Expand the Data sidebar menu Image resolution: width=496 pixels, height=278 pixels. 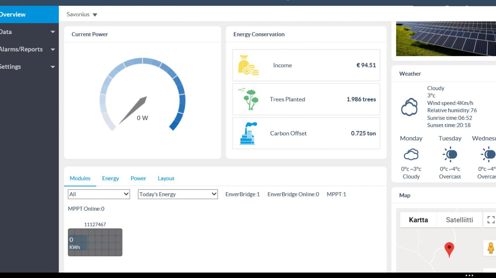pyautogui.click(x=29, y=32)
